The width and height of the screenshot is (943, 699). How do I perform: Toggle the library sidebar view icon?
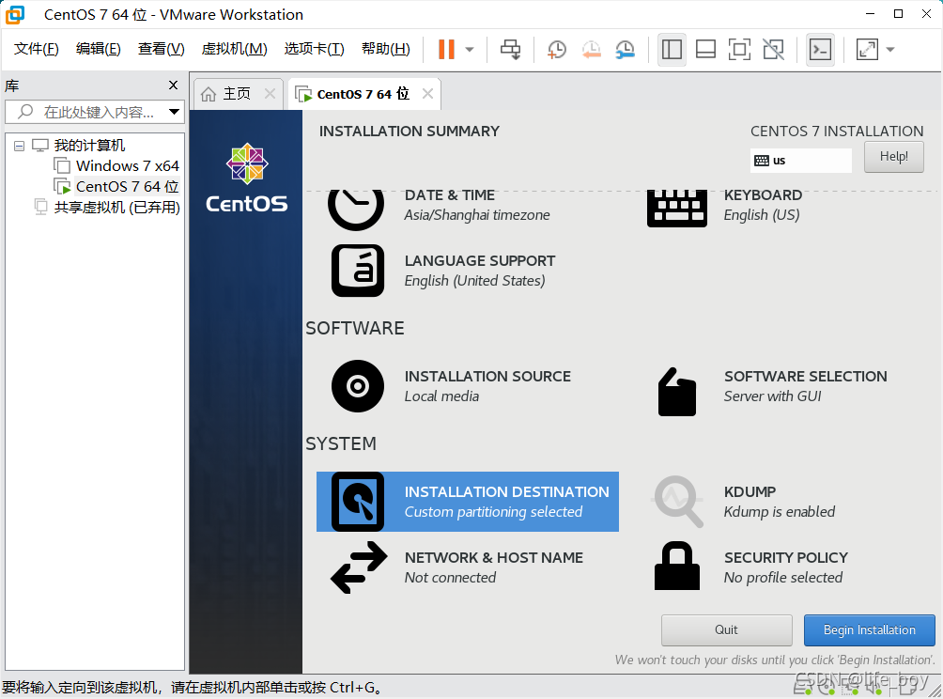click(x=672, y=50)
